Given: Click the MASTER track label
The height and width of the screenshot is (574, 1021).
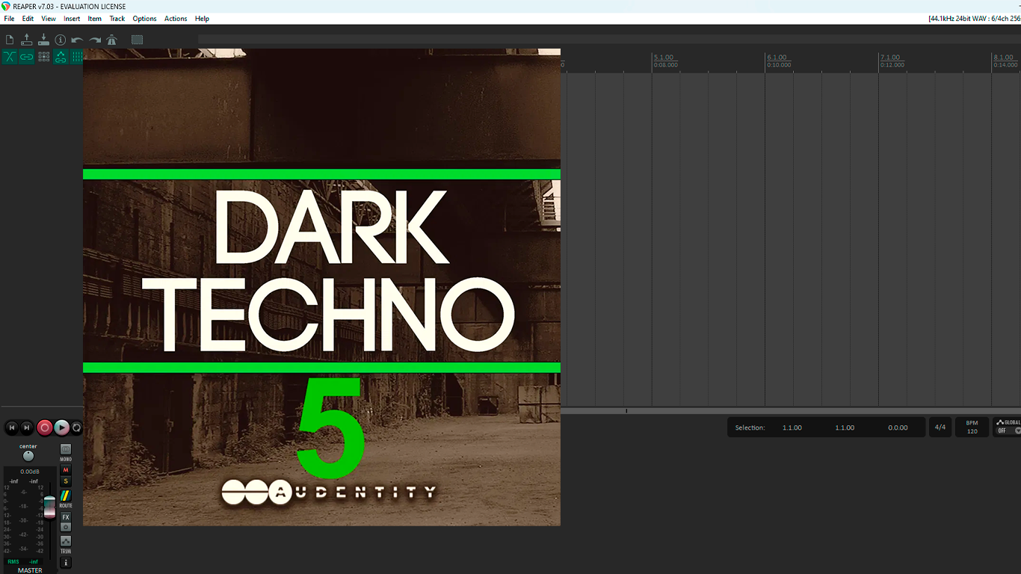Looking at the screenshot, I should tap(30, 570).
